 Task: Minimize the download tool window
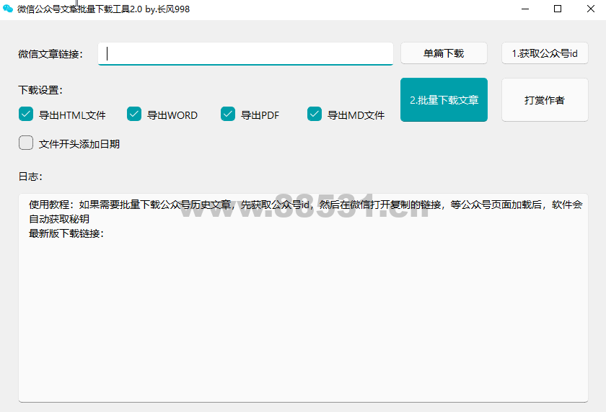click(525, 9)
